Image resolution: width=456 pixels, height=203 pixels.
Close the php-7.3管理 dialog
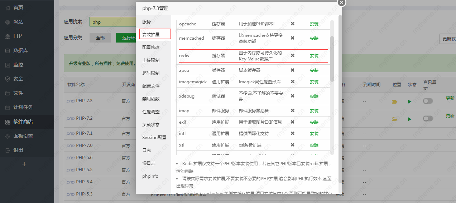[x=341, y=3]
